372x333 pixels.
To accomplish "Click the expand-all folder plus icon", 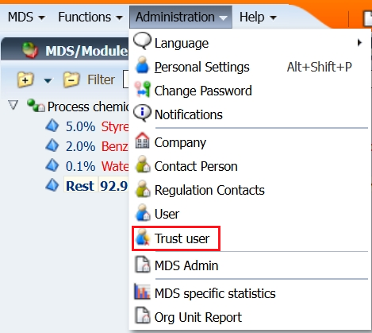I will (x=25, y=79).
